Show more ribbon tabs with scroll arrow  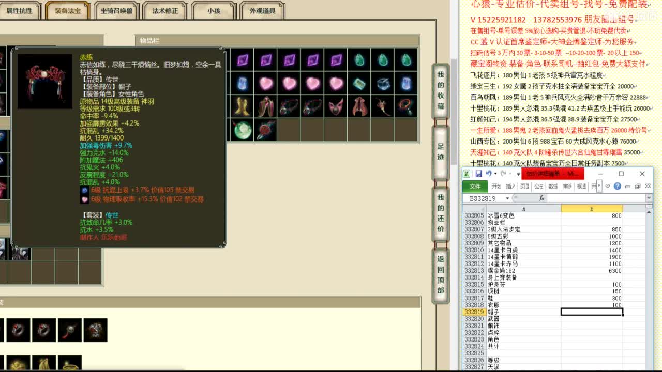pos(600,186)
